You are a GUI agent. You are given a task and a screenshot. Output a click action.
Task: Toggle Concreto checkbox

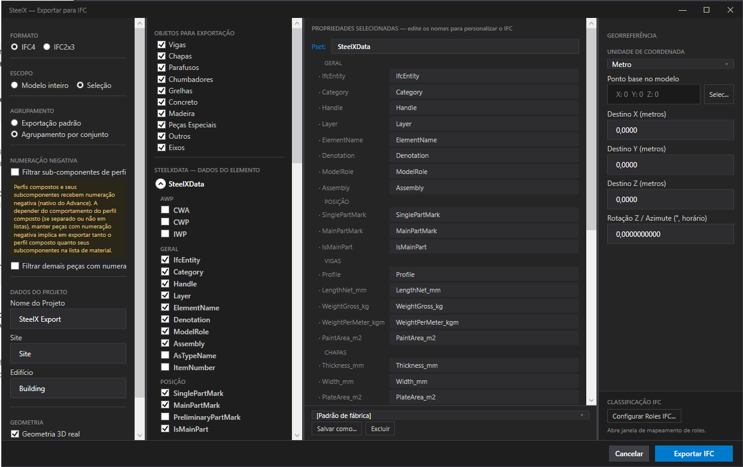point(162,102)
